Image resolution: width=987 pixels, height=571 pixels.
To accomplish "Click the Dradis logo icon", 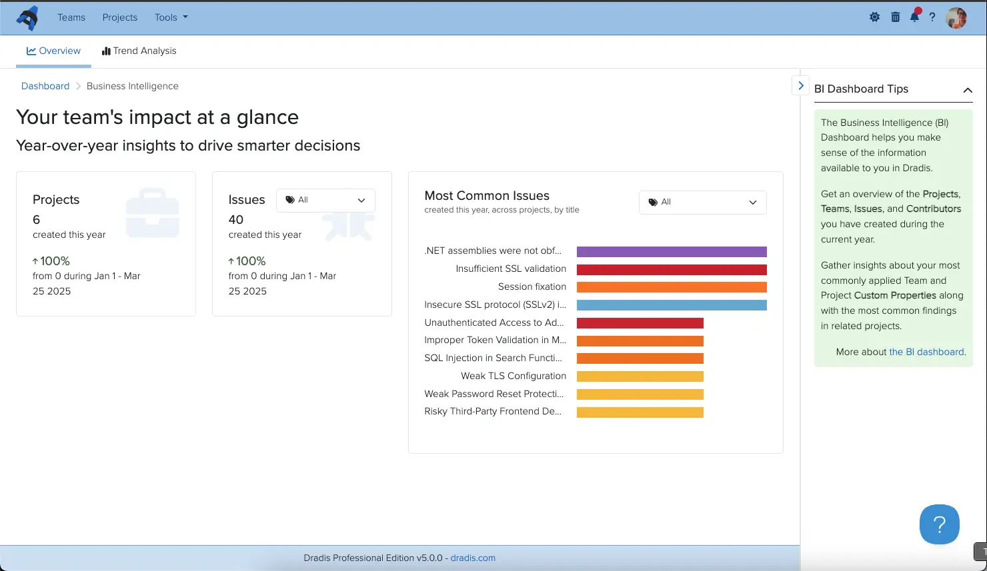I will pos(27,18).
